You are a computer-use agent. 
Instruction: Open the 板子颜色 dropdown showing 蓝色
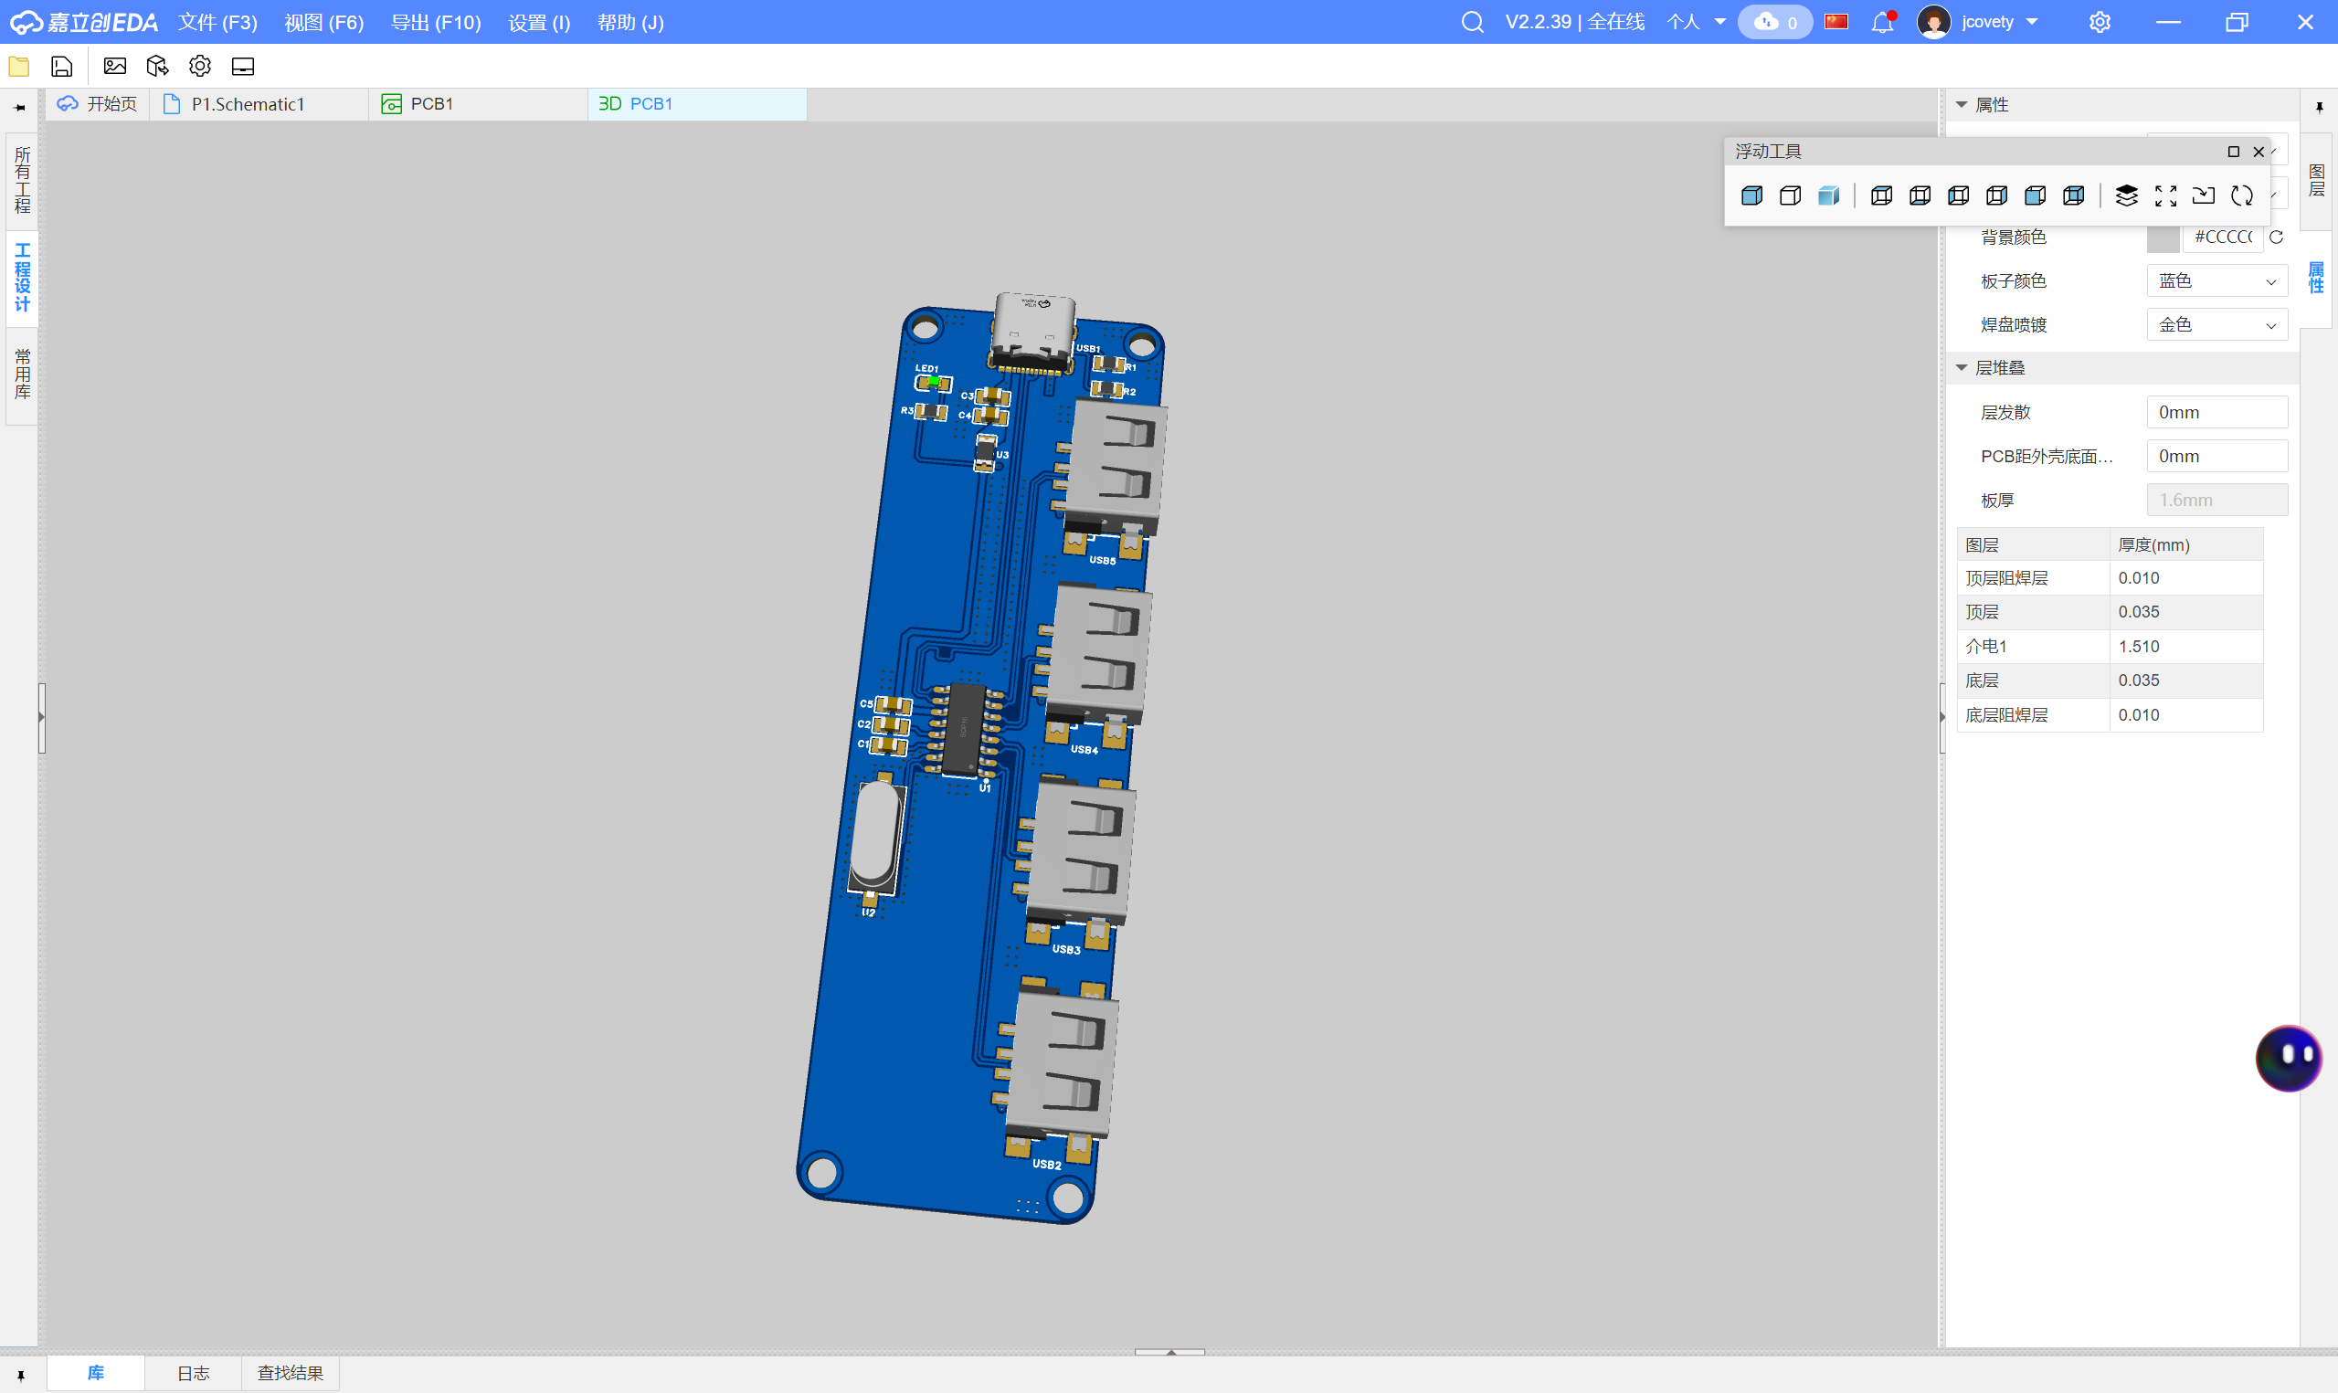point(2216,280)
